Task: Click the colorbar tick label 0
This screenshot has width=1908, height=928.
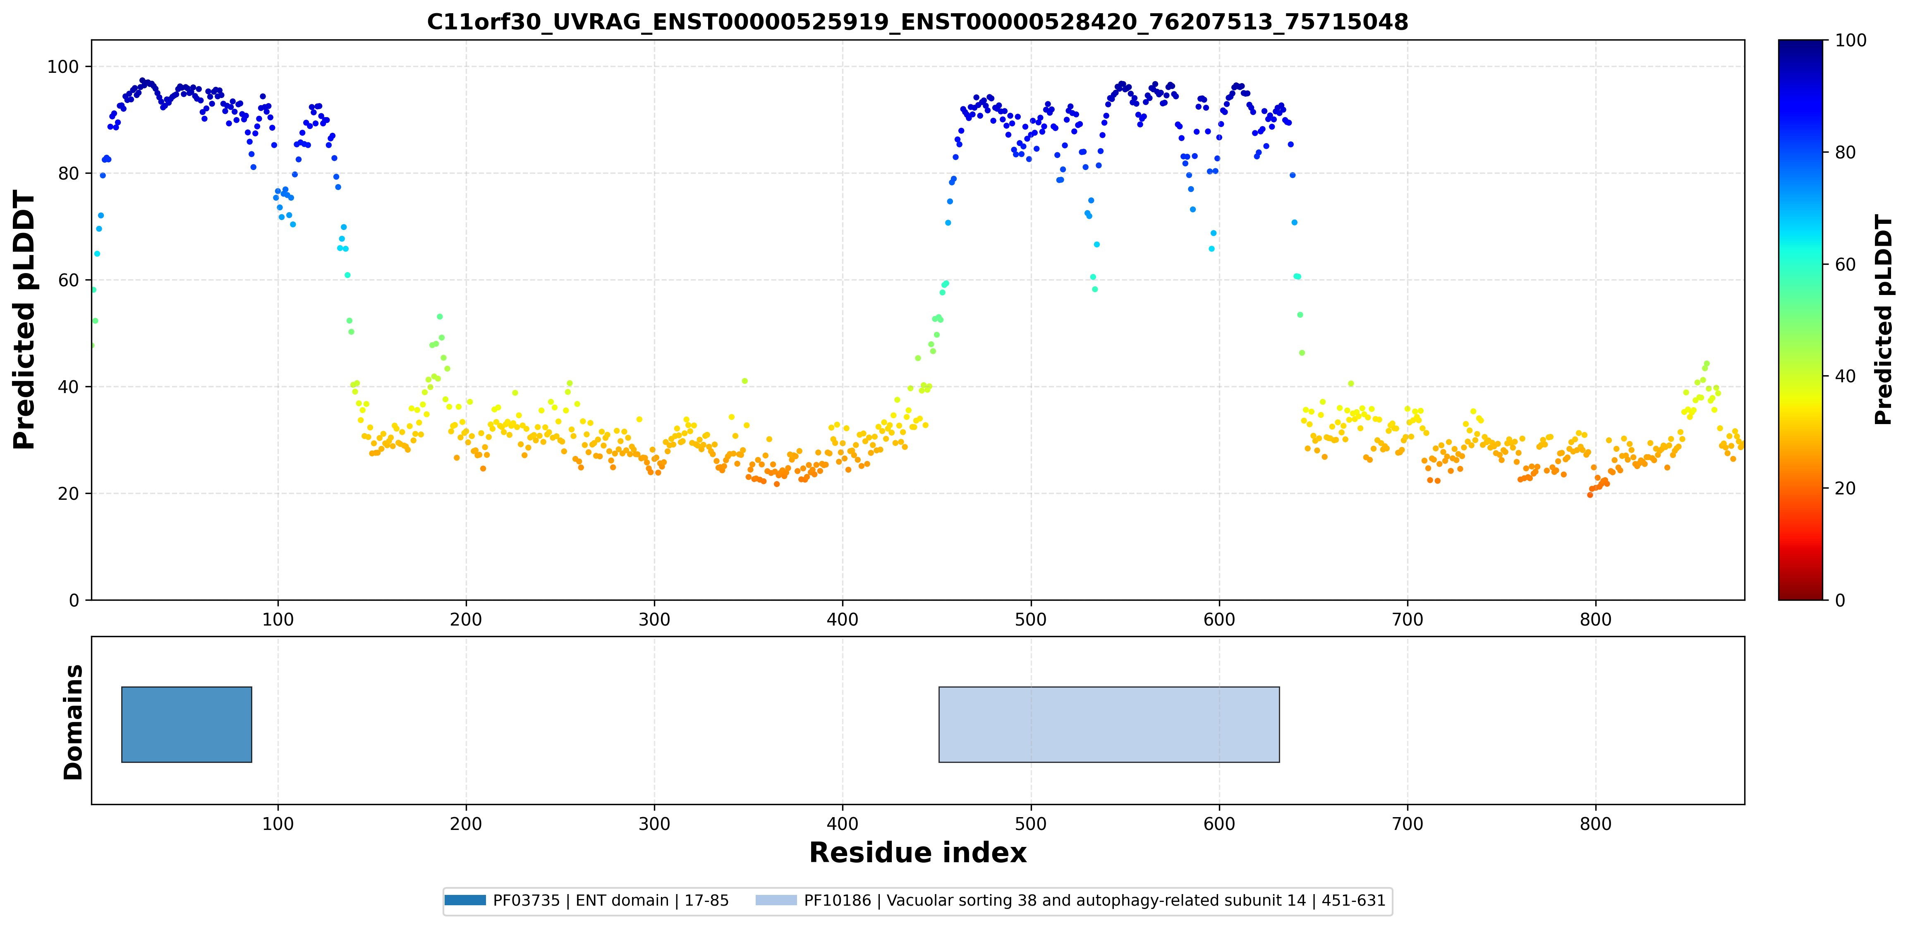Action: pos(1840,600)
